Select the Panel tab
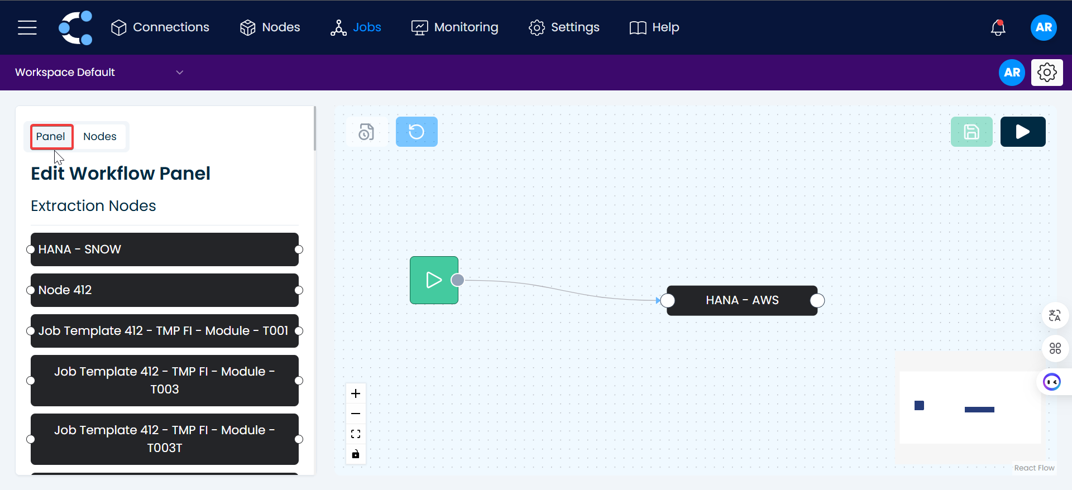The height and width of the screenshot is (490, 1072). (x=51, y=137)
